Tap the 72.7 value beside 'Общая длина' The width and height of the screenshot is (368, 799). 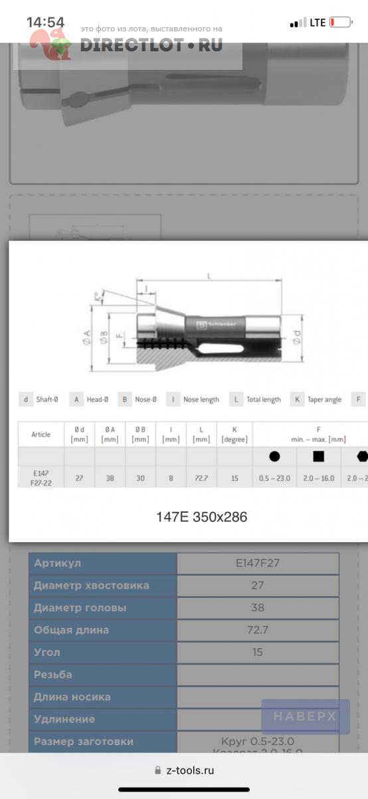point(258,630)
